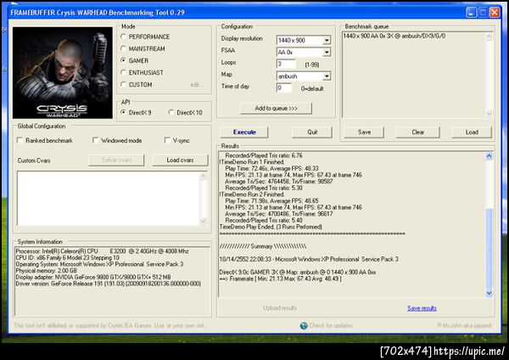509x360 pixels.
Task: Click the Framerate Min Max Avg summary line
Action: pyautogui.click(x=281, y=278)
